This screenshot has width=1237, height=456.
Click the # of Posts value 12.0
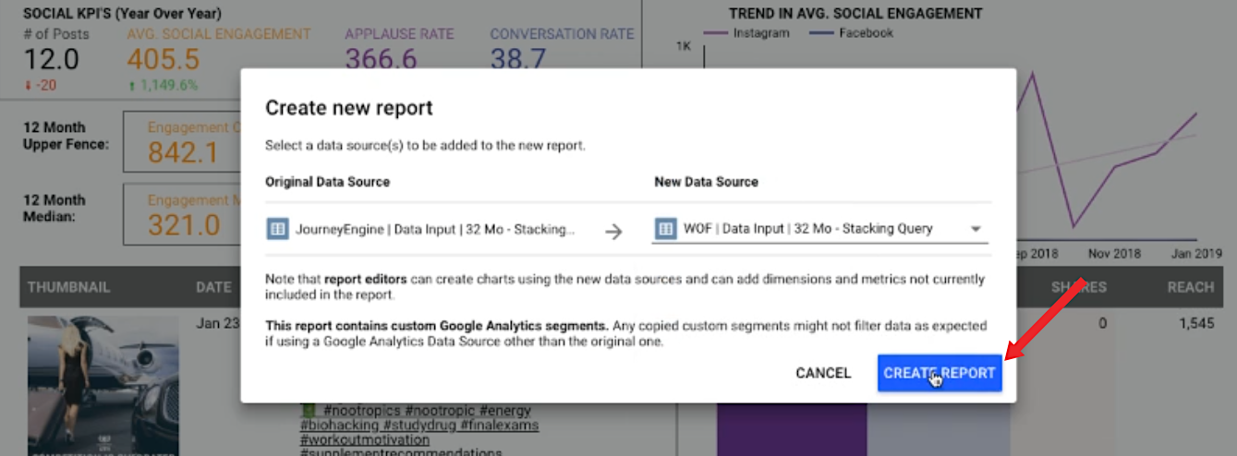pos(52,60)
